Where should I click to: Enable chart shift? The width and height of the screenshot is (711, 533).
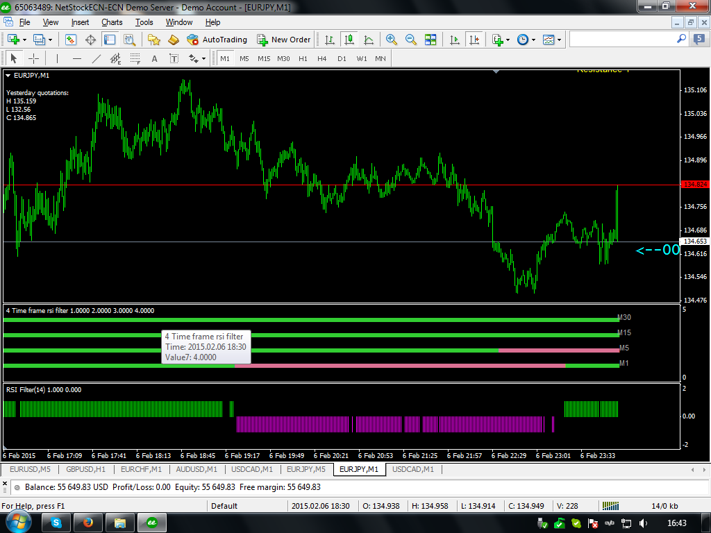[474, 39]
